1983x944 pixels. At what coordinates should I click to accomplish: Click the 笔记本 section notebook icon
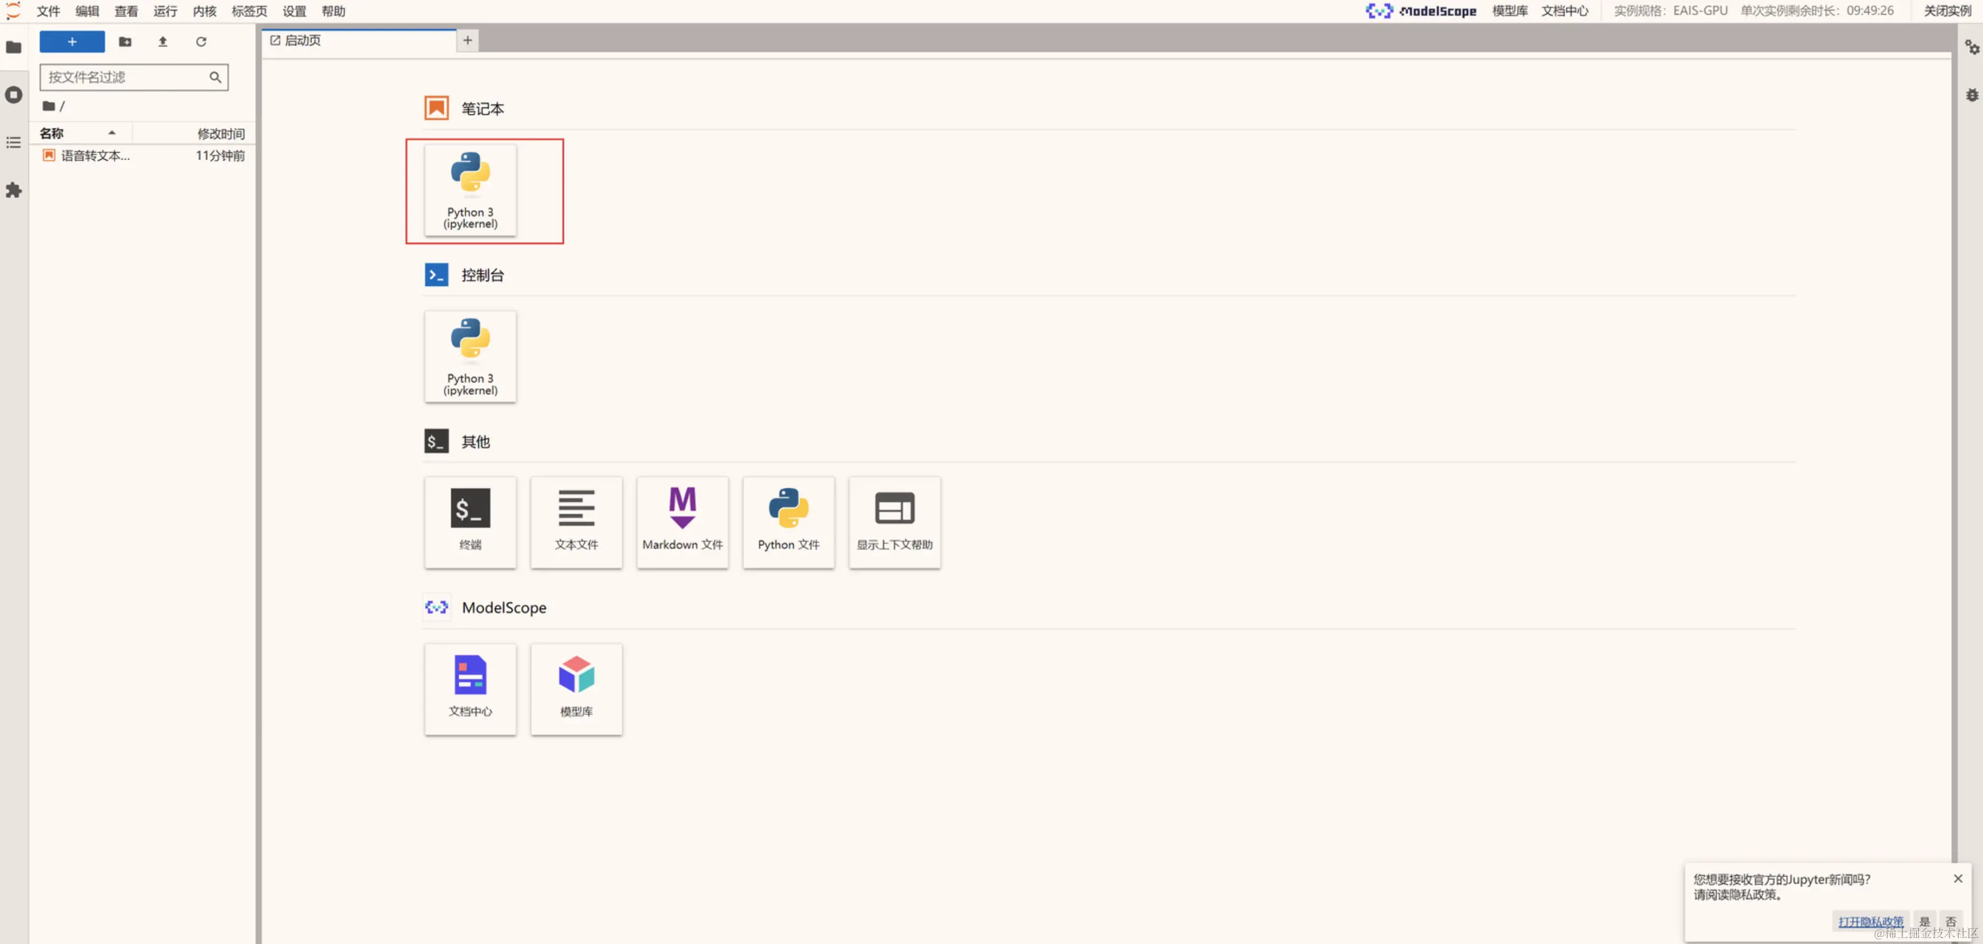pos(437,108)
